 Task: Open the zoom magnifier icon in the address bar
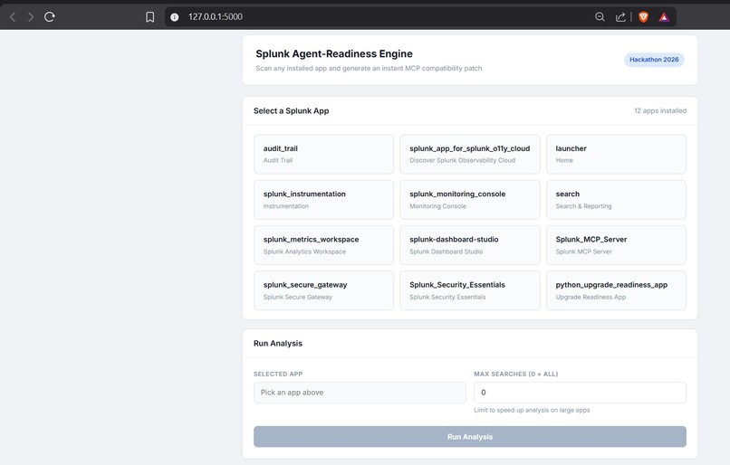coord(600,17)
